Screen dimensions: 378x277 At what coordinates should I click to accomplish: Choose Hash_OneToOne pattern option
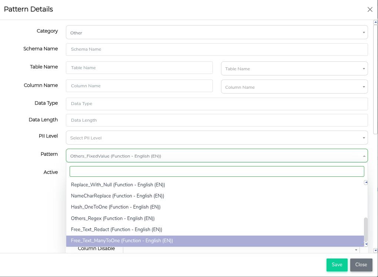tap(116, 207)
